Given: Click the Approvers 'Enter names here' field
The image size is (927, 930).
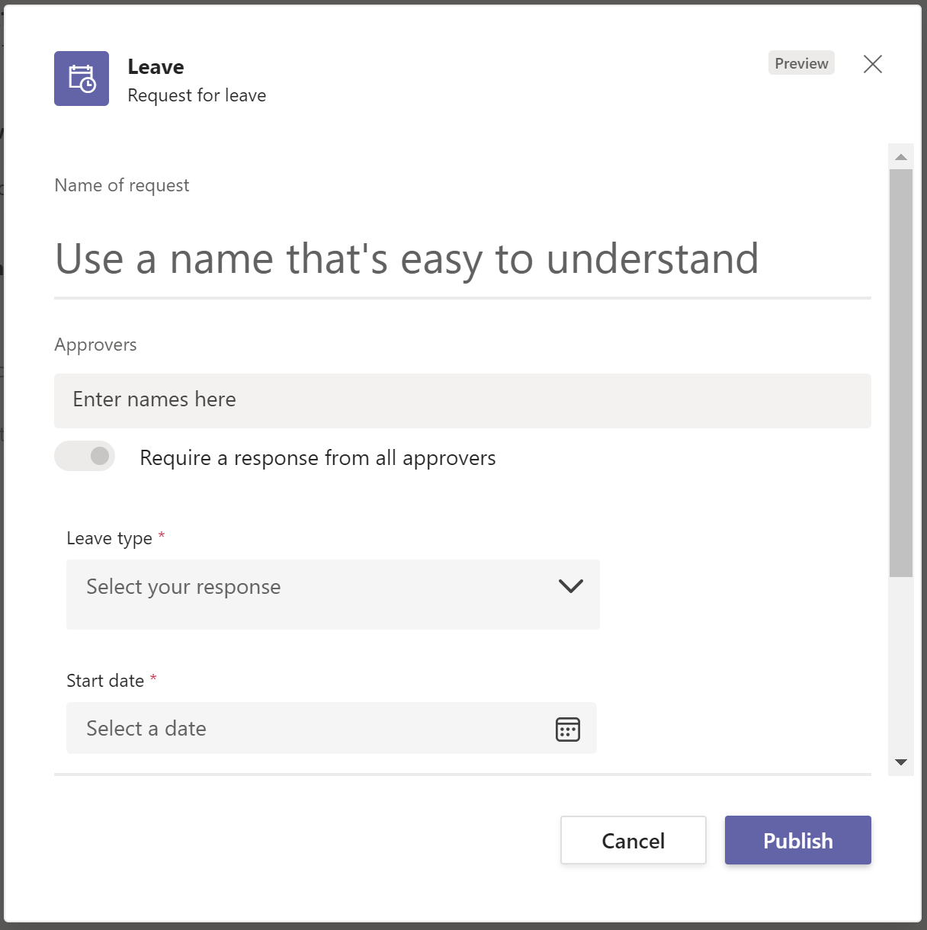Looking at the screenshot, I should [x=462, y=400].
